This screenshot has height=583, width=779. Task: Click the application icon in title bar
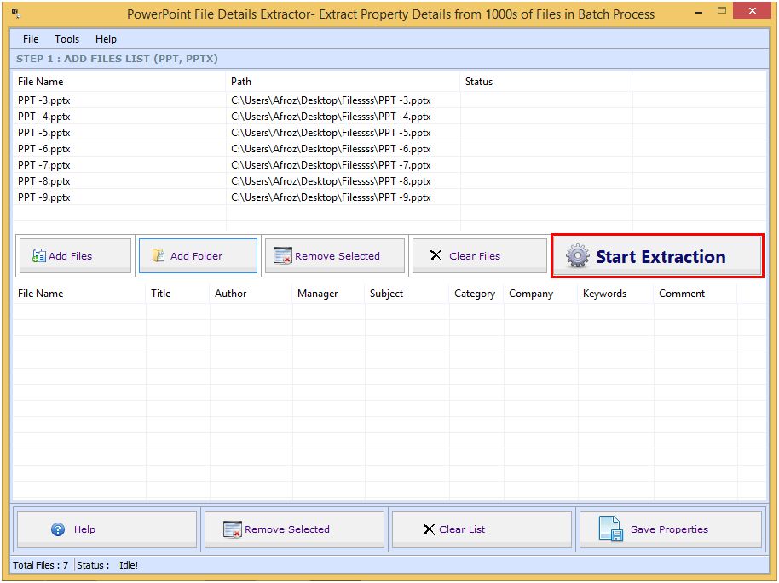pos(16,13)
